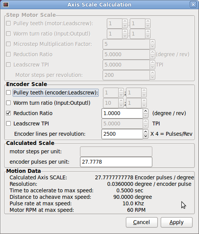199x234 pixels.
Task: Click the Pulley teeth (encoder:Leadscrew) label
Action: [56, 93]
